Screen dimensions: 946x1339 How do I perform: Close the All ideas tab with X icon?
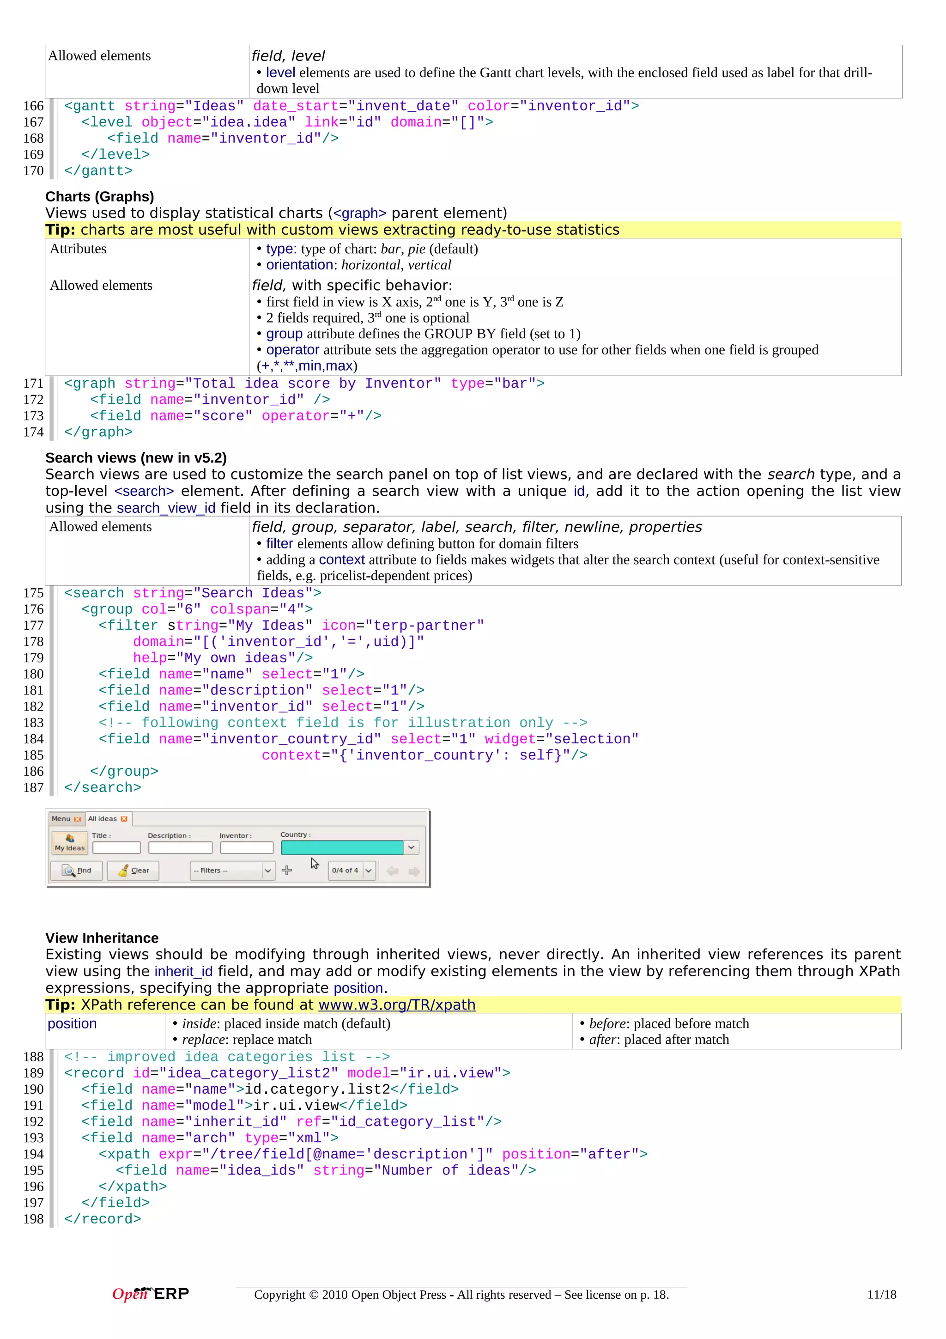[x=124, y=819]
